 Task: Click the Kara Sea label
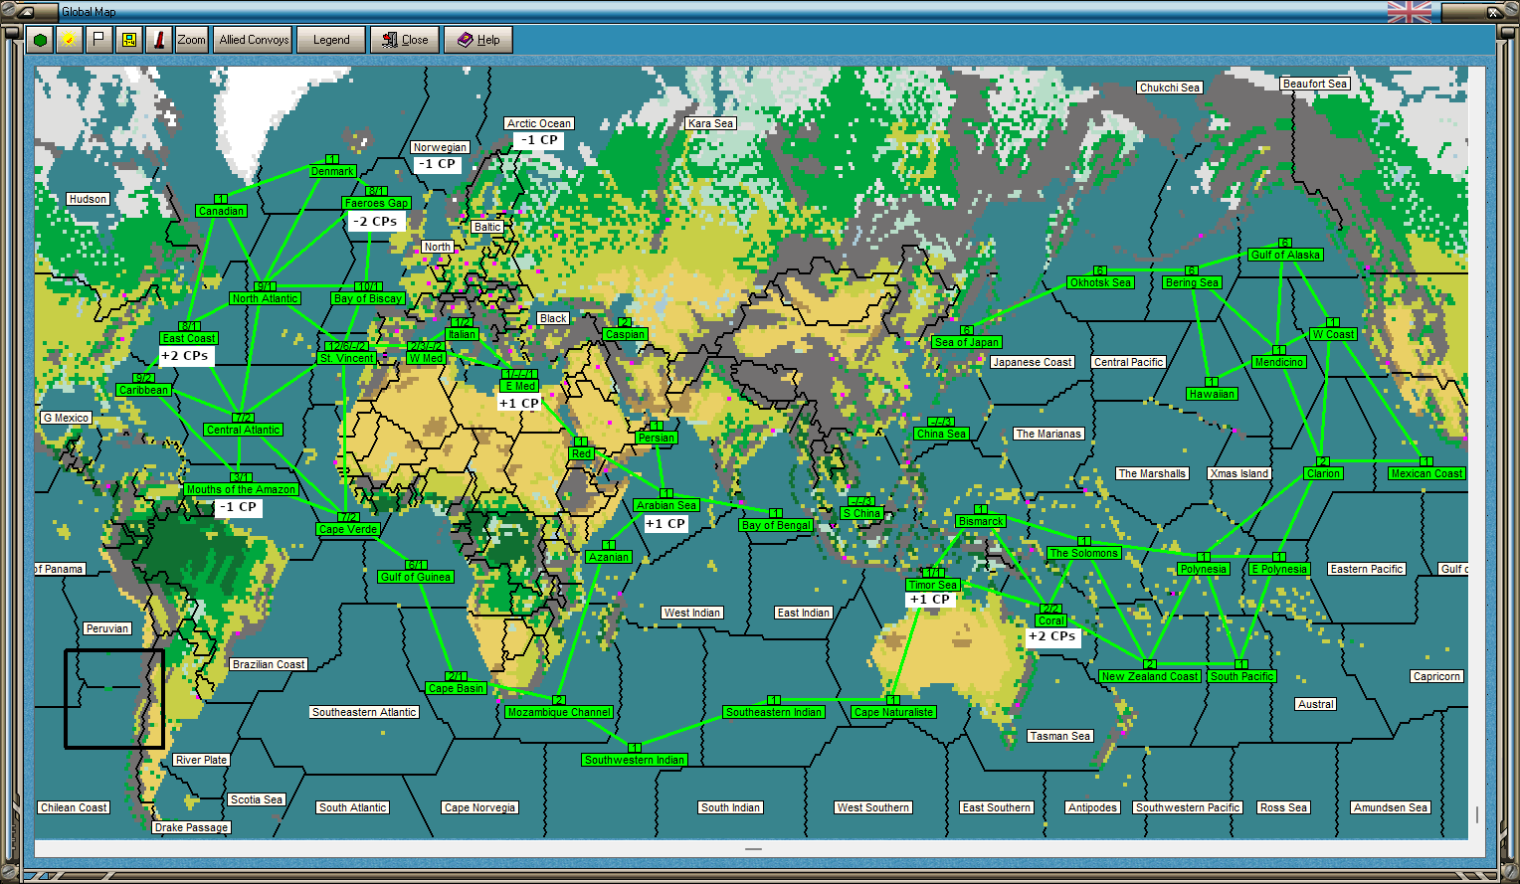711,123
